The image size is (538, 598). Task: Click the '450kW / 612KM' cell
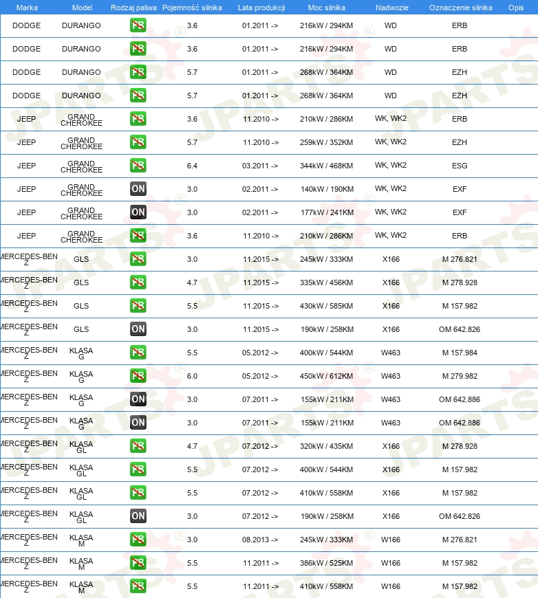pyautogui.click(x=326, y=376)
